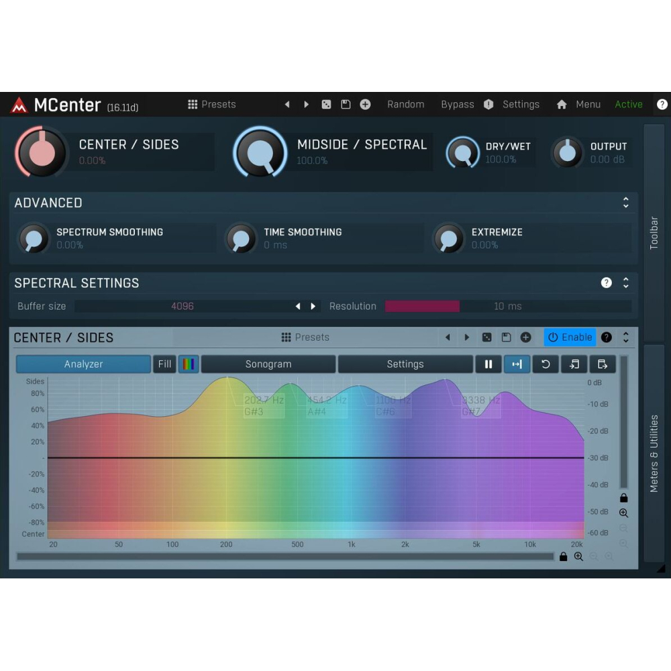Click the save preset floppy disk icon
This screenshot has height=671, width=671.
pos(346,105)
